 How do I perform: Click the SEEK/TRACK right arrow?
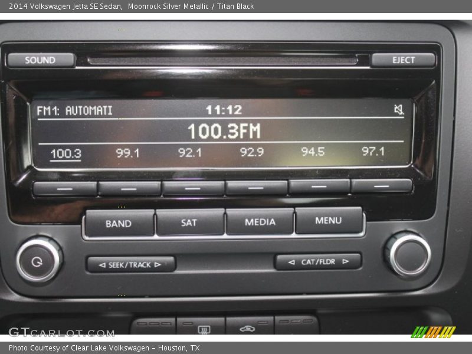158,264
